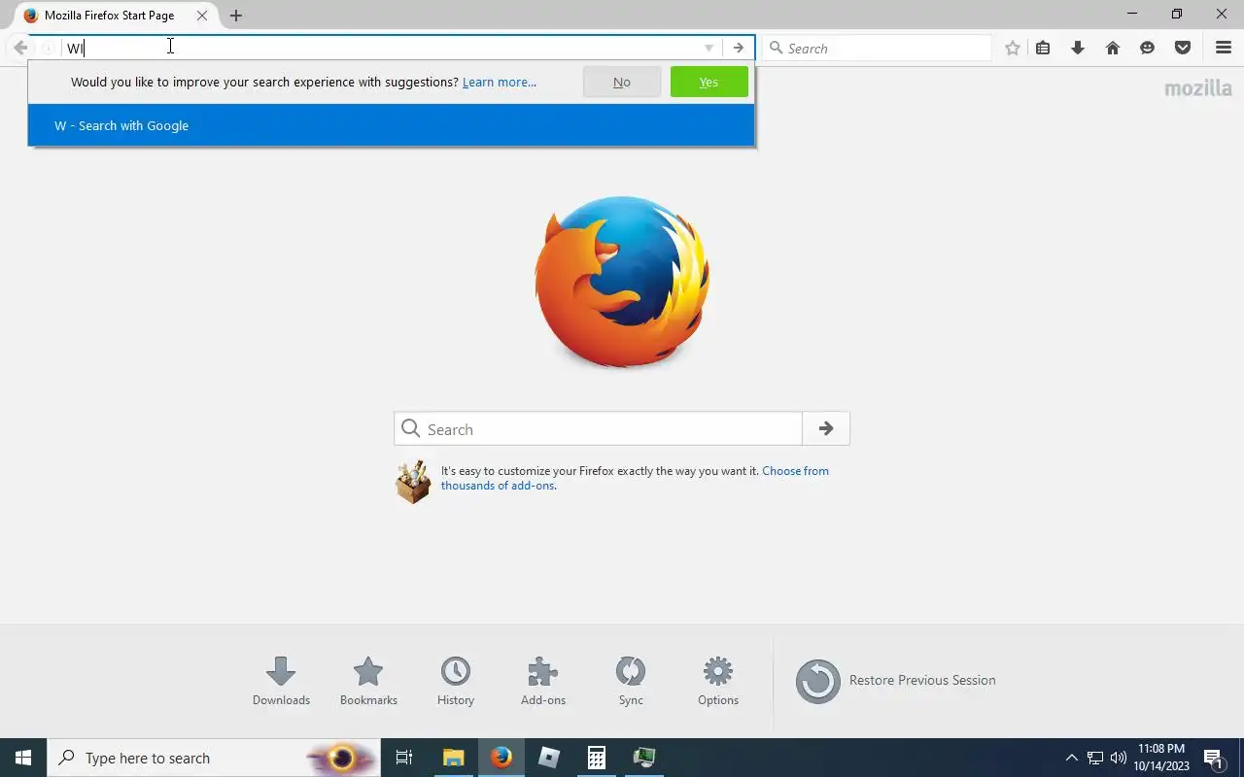The image size is (1244, 777).
Task: Submit the start page search arrow button
Action: click(826, 428)
